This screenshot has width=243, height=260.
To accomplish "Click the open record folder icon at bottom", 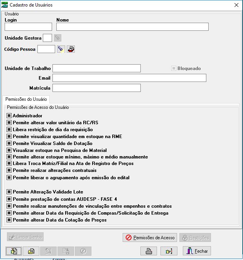I will pyautogui.click(x=31, y=251).
